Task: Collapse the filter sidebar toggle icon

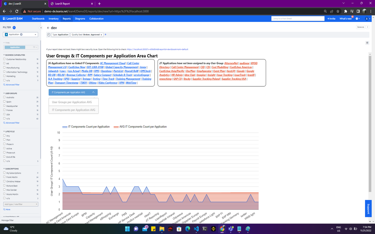Action: pyautogui.click(x=41, y=28)
